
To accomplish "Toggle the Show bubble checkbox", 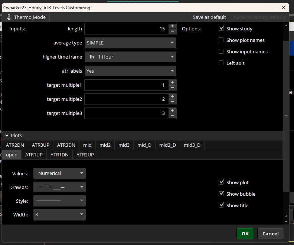I will [x=221, y=194].
